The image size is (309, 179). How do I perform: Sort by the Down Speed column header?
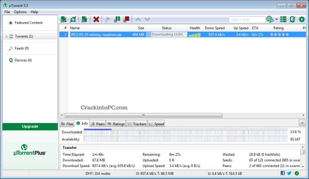pos(215,28)
